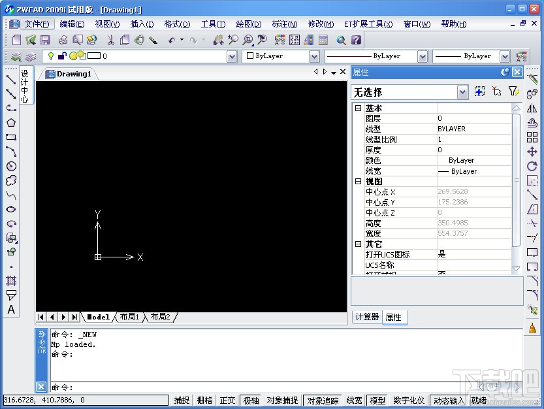Viewport: 544px width, 409px height.
Task: Click the Undo arrow icon
Action: click(x=172, y=41)
